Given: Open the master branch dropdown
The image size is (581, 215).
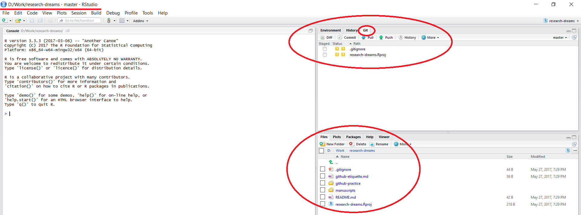Looking at the screenshot, I should coord(560,38).
